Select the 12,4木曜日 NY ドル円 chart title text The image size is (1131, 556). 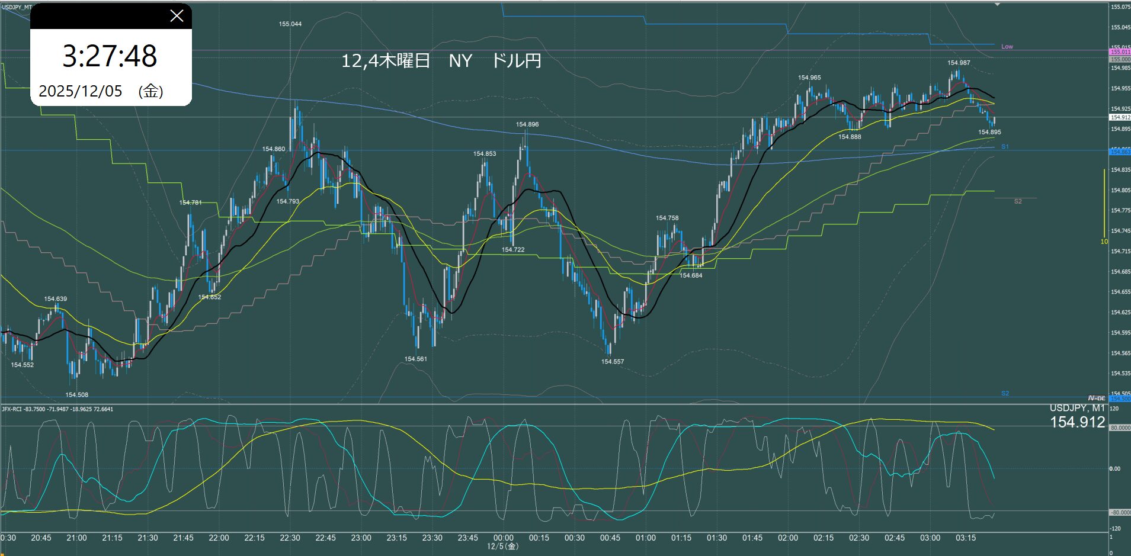click(x=441, y=61)
